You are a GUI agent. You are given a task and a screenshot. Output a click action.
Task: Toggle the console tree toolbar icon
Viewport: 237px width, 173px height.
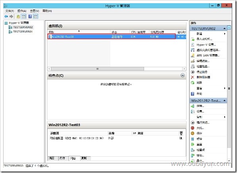23,16
